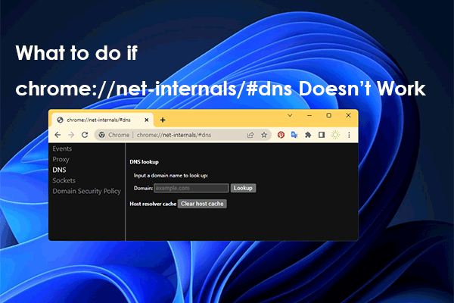This screenshot has height=303, width=454.
Task: Click the Clear host cache button
Action: pos(202,204)
